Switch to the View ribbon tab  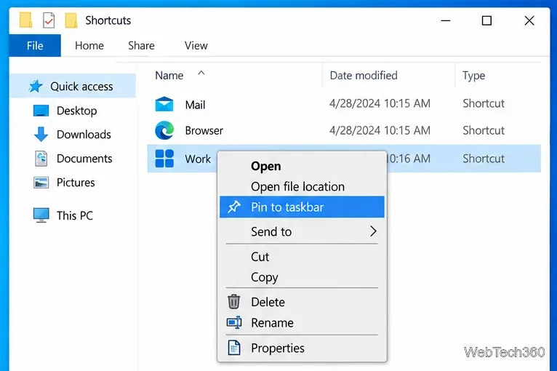[196, 46]
